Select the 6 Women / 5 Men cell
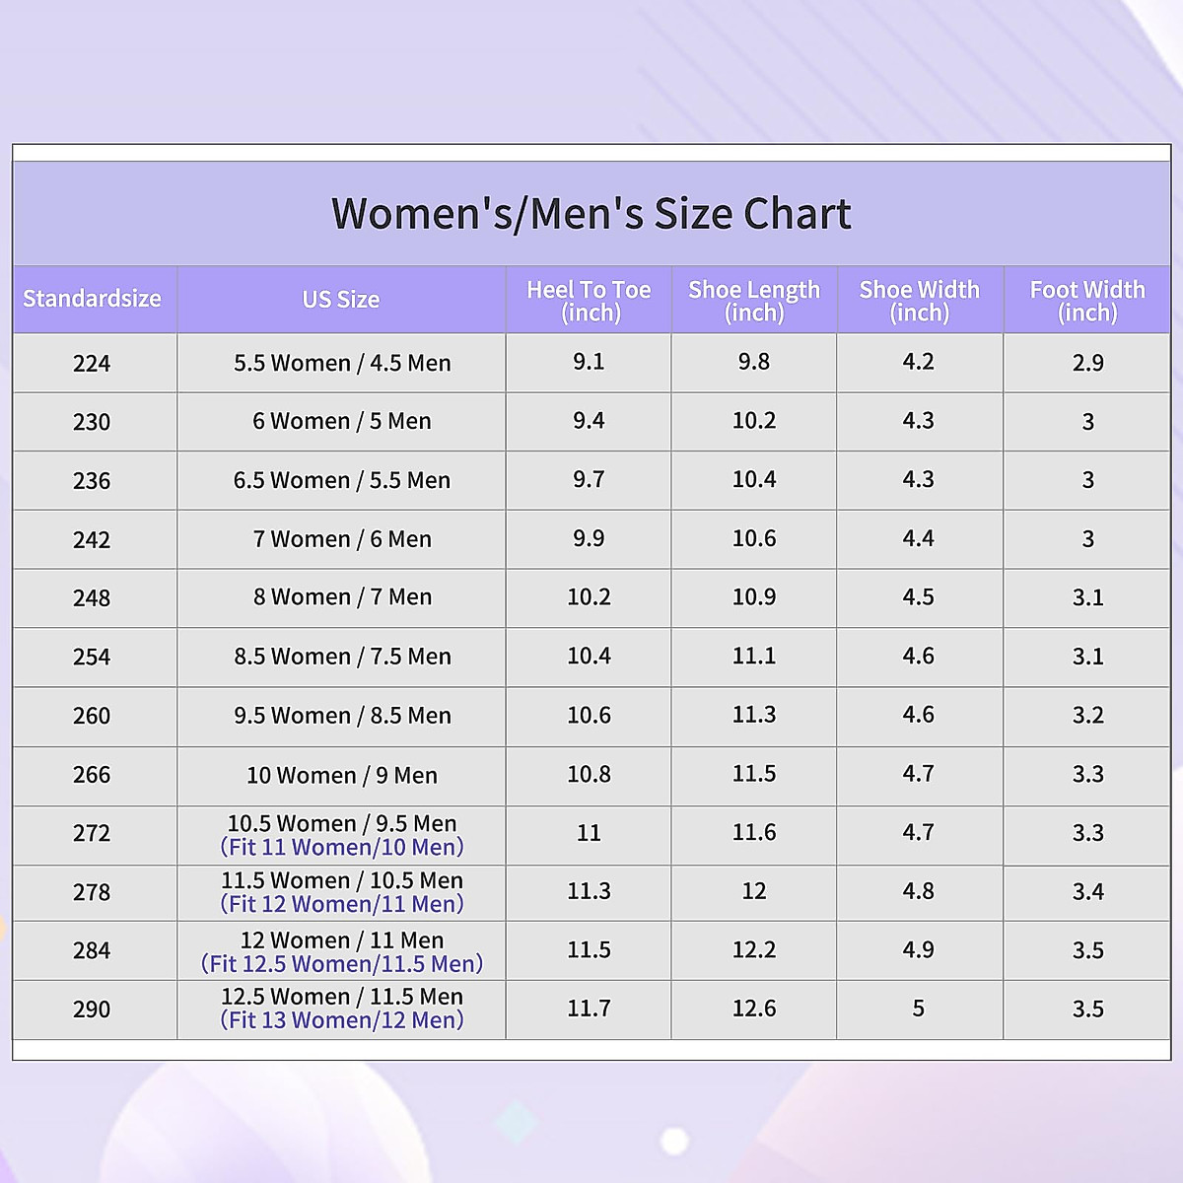 [x=342, y=422]
